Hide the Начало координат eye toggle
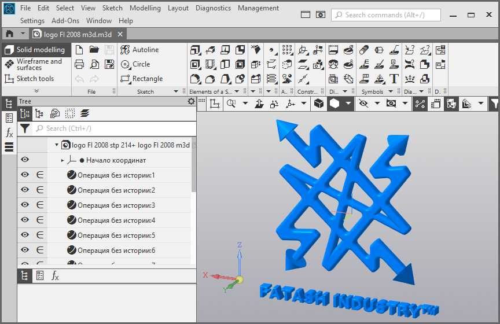Image resolution: width=500 pixels, height=324 pixels. (x=25, y=160)
